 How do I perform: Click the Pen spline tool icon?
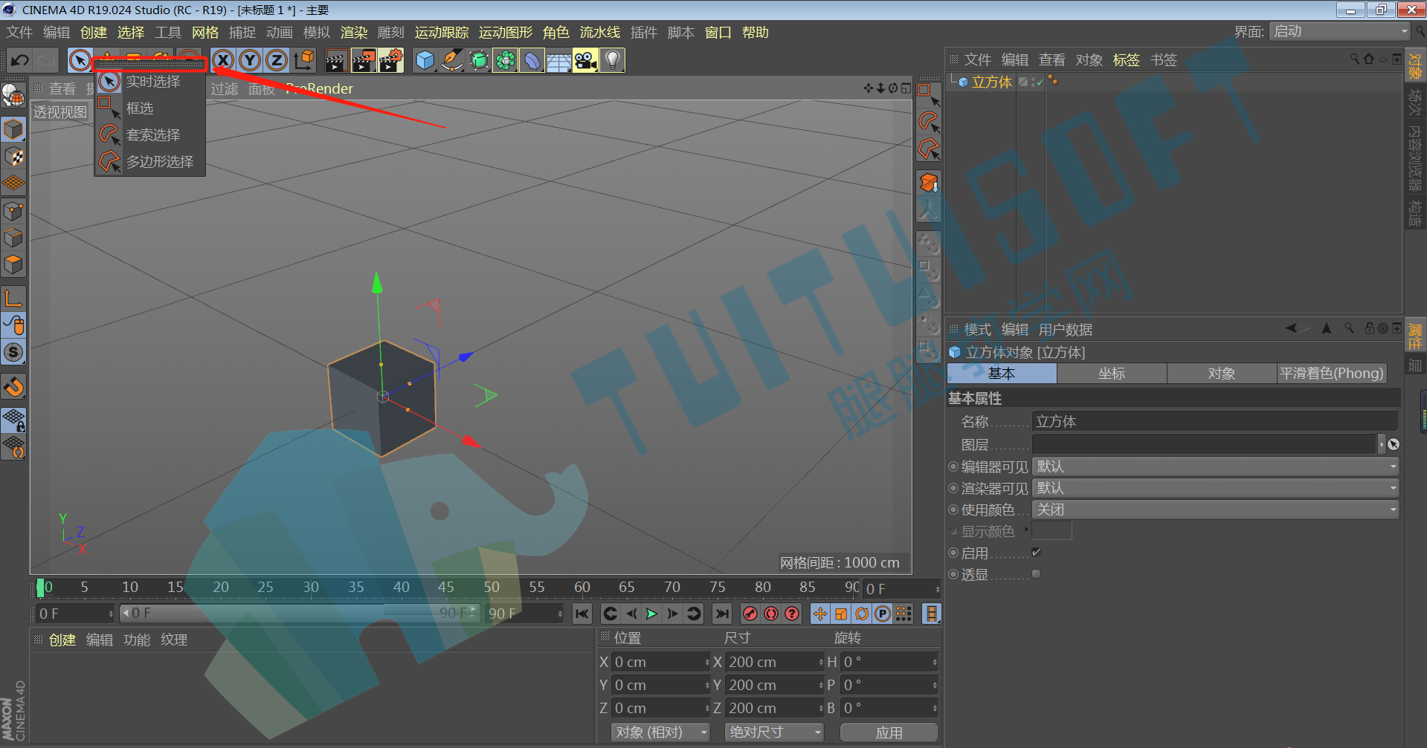tap(451, 60)
